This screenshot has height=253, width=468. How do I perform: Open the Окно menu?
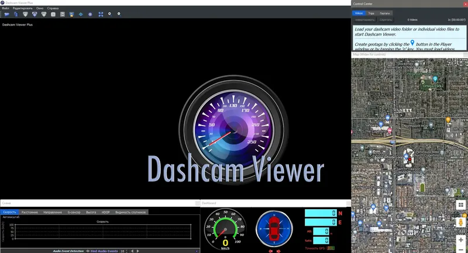[x=40, y=8]
